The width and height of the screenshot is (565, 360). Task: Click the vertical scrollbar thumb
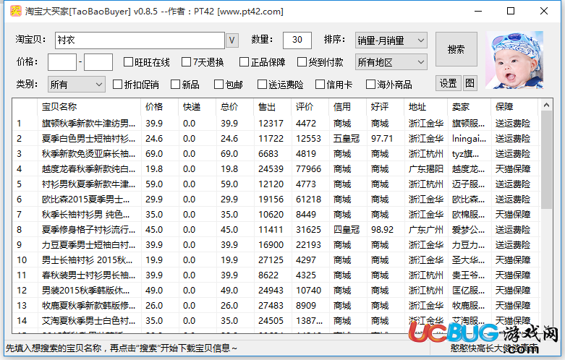pos(546,160)
